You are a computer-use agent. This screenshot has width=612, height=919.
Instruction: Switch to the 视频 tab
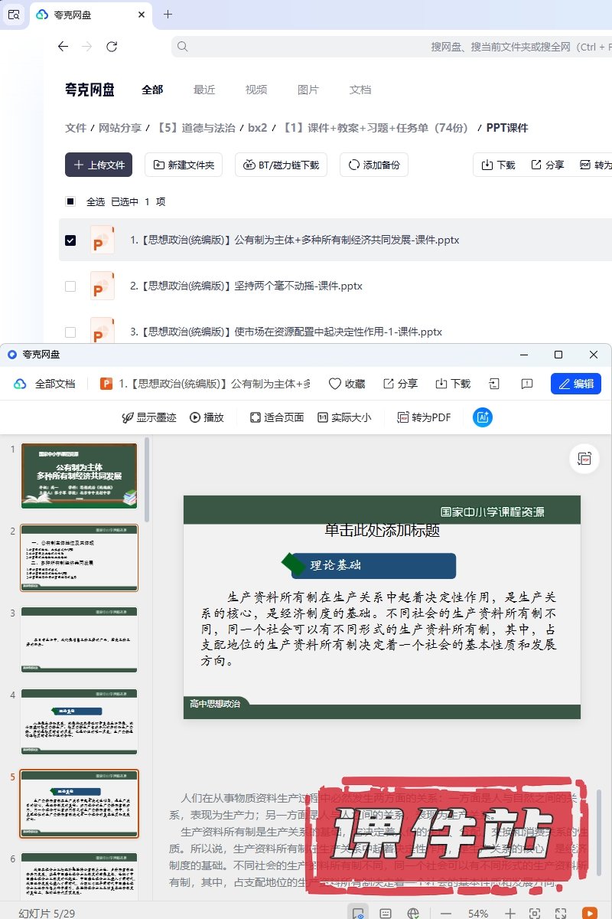pos(256,90)
